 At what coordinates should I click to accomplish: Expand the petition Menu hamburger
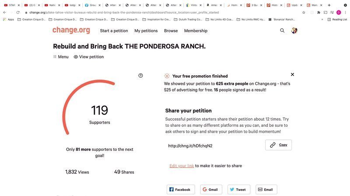pos(60,57)
